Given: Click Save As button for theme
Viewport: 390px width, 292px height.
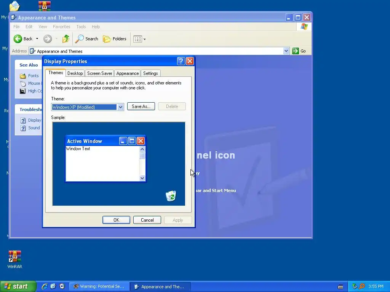Looking at the screenshot, I should (141, 106).
